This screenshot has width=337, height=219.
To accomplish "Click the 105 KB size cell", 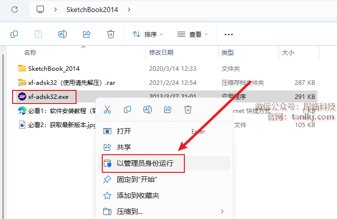I will (305, 125).
